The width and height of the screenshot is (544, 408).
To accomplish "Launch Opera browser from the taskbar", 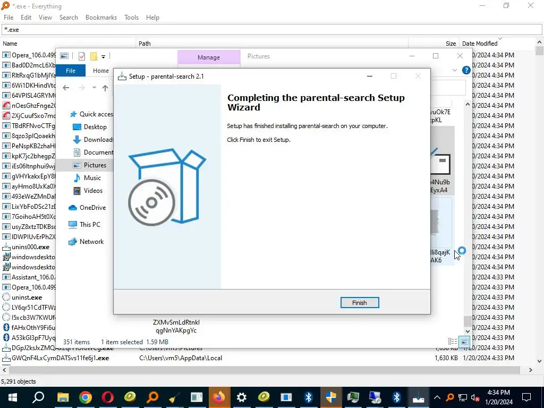I will [x=108, y=397].
